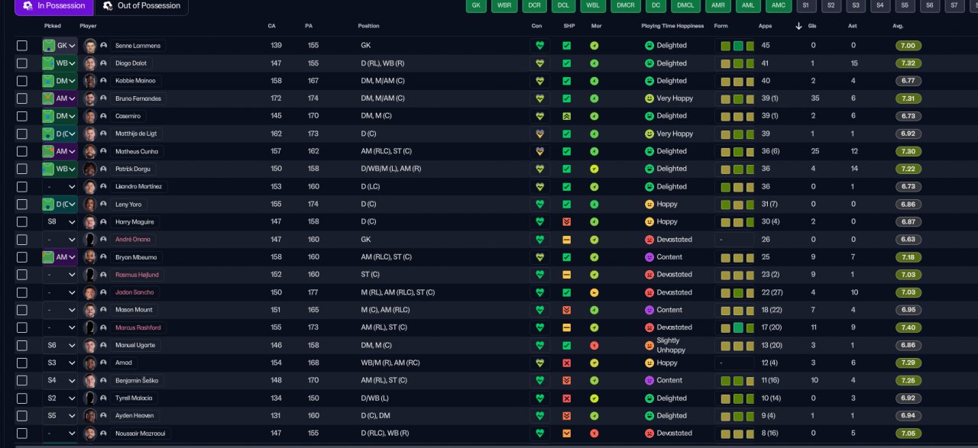Open Bruno Fernandes' player name link

pos(138,98)
